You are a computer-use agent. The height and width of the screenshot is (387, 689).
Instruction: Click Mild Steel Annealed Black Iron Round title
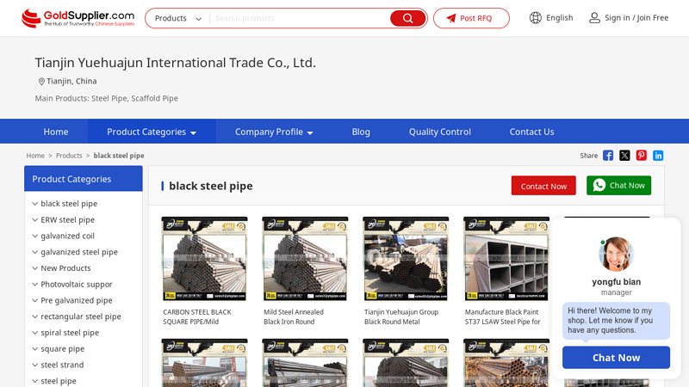[294, 316]
